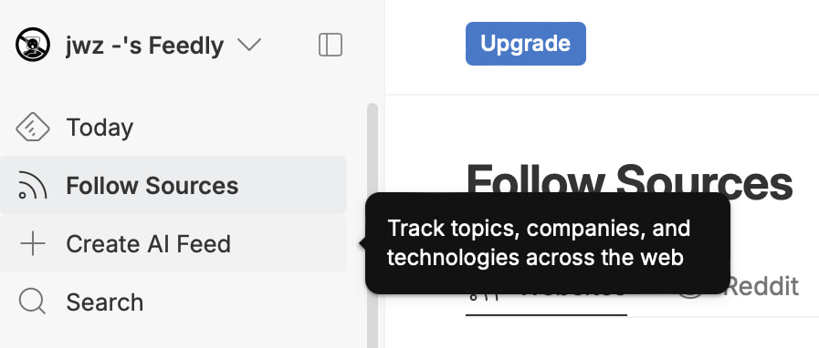The height and width of the screenshot is (348, 819).
Task: Open the "jwz -'s Feedly" account menu
Action: (138, 45)
